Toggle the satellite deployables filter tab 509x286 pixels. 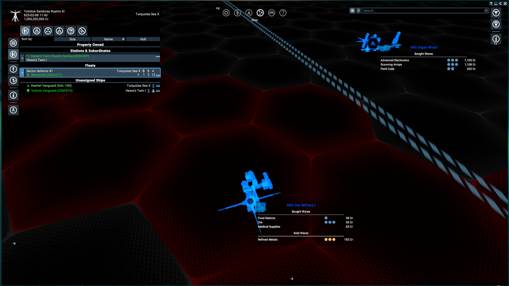(x=82, y=31)
